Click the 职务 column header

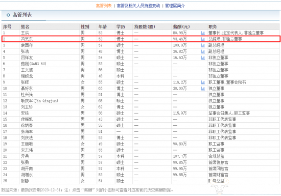(213, 27)
